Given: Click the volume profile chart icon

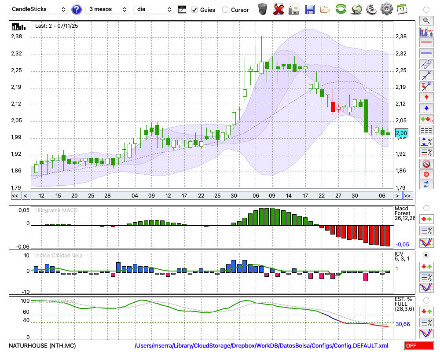Looking at the screenshot, I should tap(426, 31).
